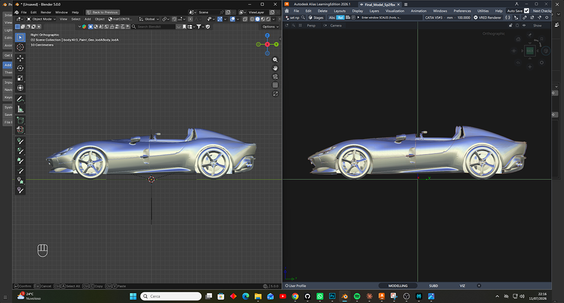Select the Add Cube tool in Blender
The width and height of the screenshot is (564, 303).
(20, 120)
